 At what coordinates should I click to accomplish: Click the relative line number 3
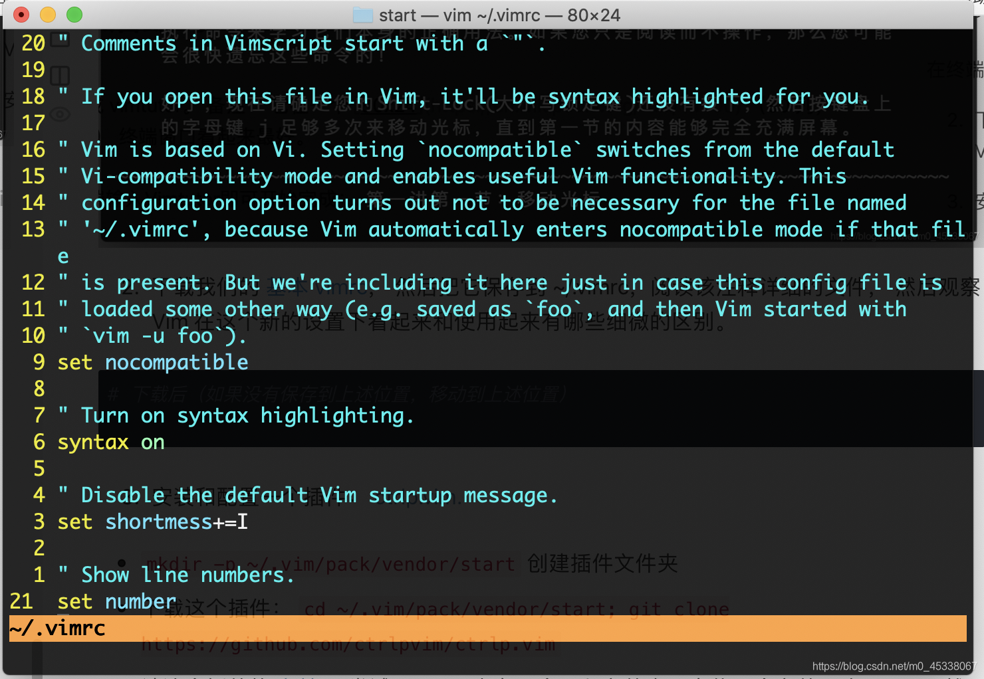[39, 522]
